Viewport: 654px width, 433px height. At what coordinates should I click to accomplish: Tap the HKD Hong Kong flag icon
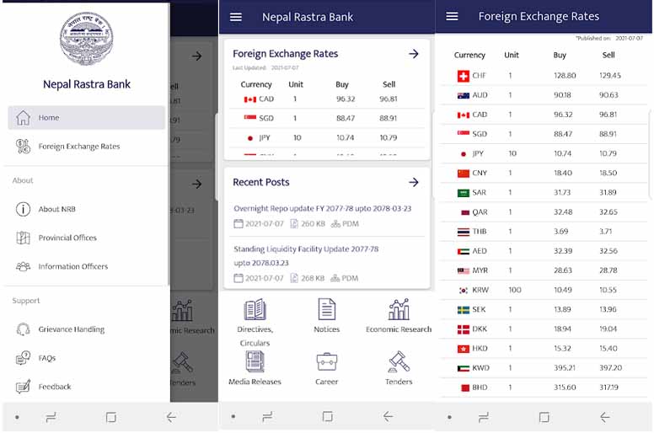pyautogui.click(x=464, y=349)
